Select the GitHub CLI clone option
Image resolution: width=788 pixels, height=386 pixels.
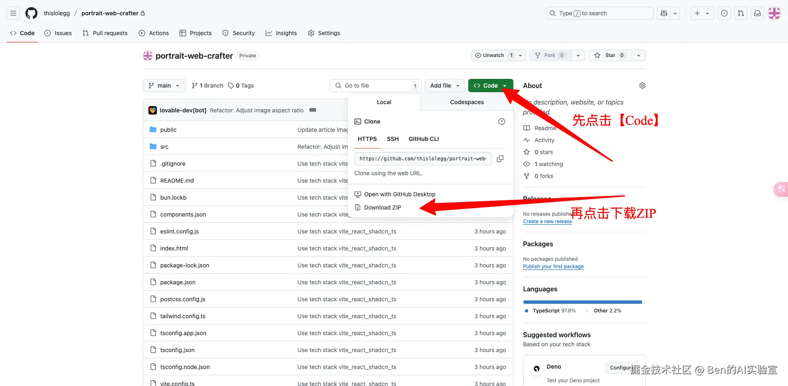coord(424,139)
